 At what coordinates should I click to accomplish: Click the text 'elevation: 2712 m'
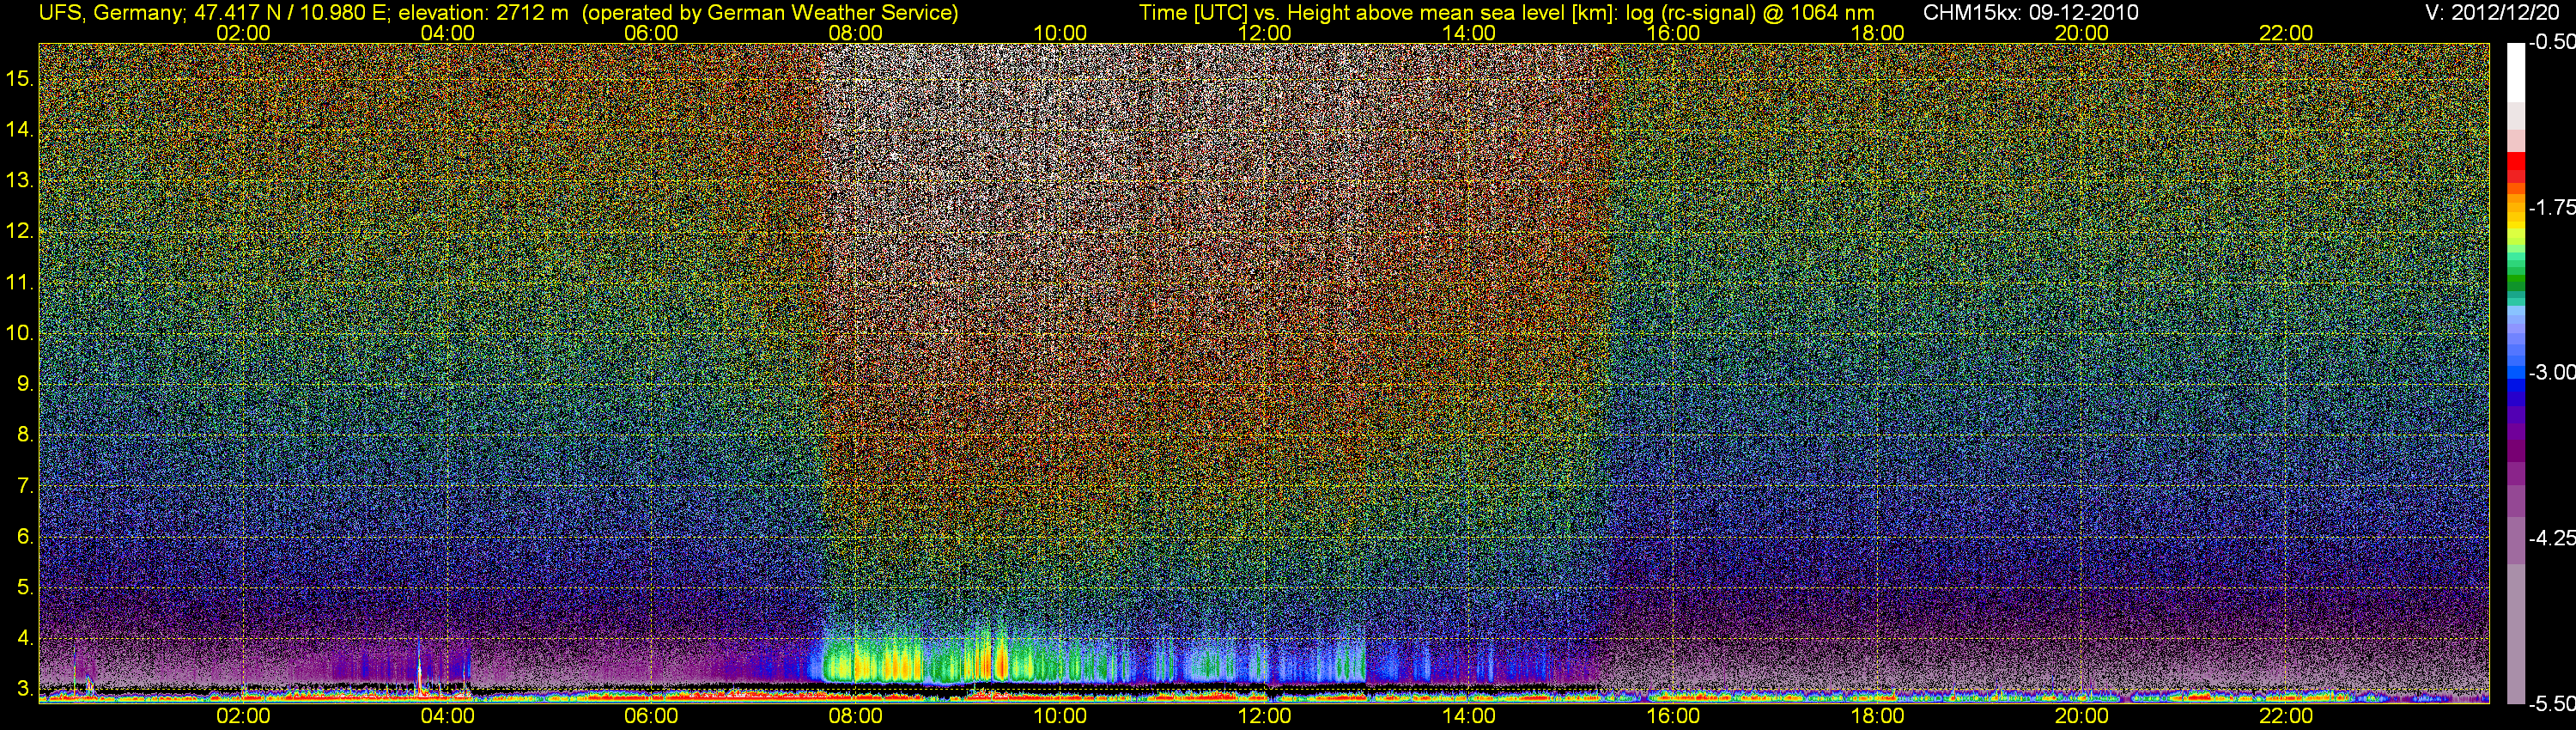click(x=483, y=13)
